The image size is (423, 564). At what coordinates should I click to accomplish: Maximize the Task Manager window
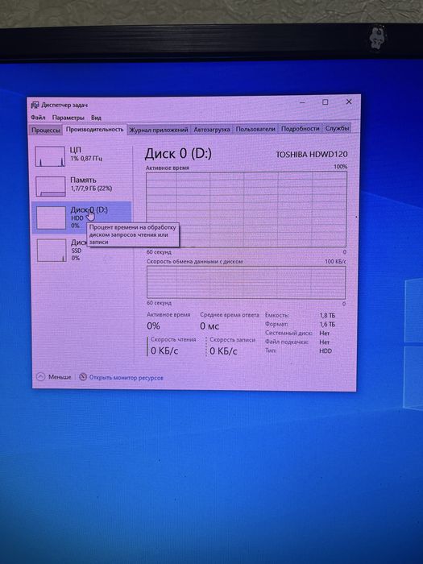click(x=326, y=102)
